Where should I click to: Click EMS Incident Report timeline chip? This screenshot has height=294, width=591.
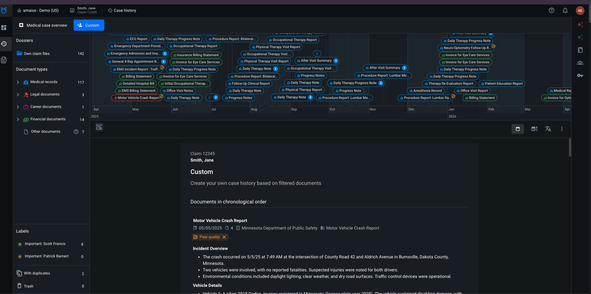pos(136,69)
